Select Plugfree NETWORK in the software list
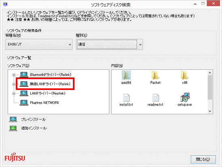The height and width of the screenshot is (167, 222). (45, 103)
